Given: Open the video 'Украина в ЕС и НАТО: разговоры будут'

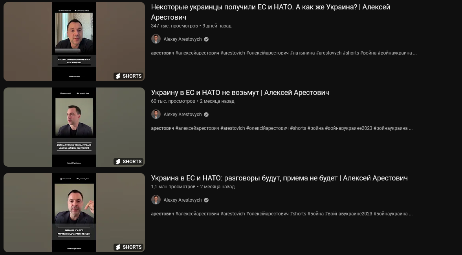Looking at the screenshot, I should pos(279,178).
